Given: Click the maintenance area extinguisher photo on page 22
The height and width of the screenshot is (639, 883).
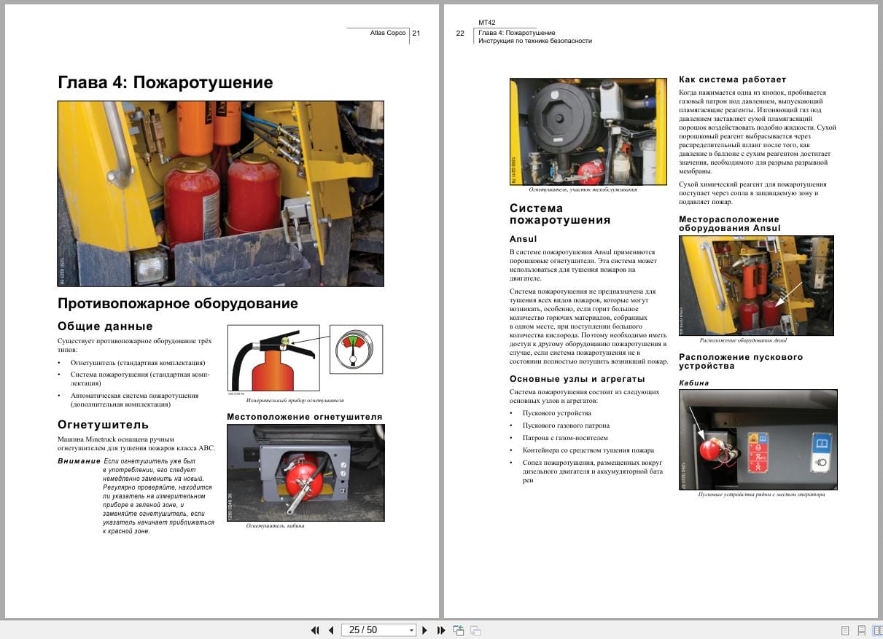Looking at the screenshot, I should pos(588,131).
